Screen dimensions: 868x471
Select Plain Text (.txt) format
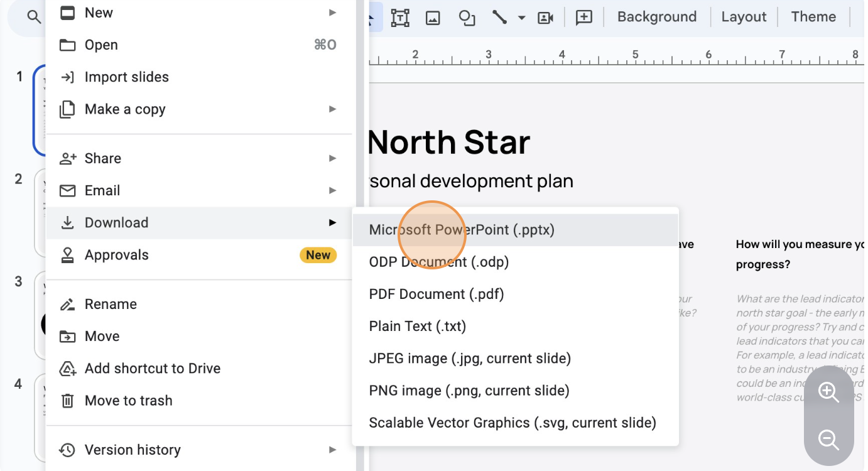pyautogui.click(x=418, y=326)
